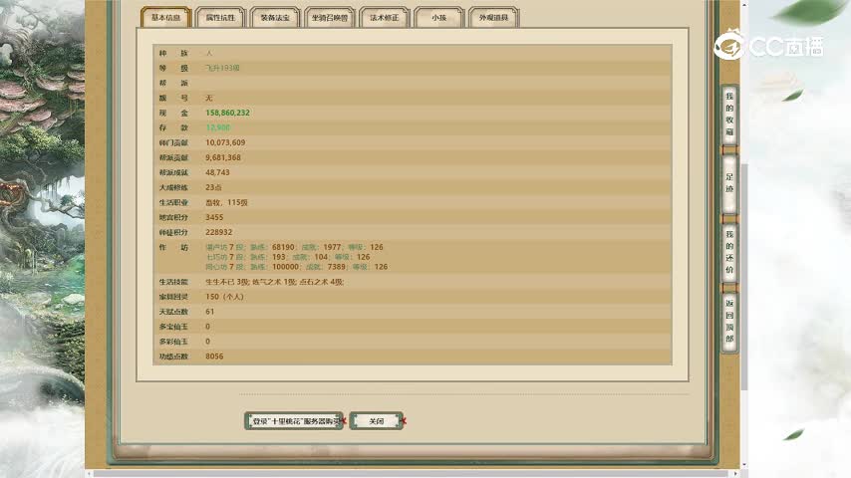Open the 装备法宝 tab
851x478 pixels.
(x=275, y=18)
